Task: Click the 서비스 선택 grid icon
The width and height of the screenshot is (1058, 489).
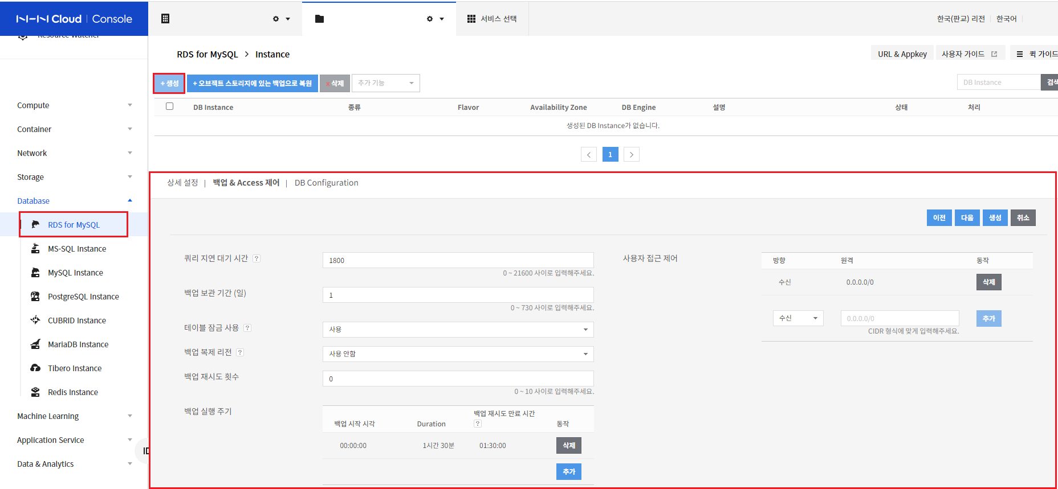Action: pyautogui.click(x=471, y=19)
